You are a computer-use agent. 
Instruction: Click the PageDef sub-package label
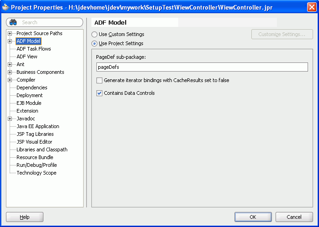(121, 57)
